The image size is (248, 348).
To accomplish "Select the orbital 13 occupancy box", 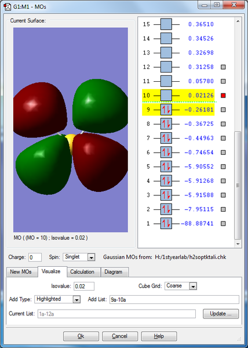I will click(166, 53).
